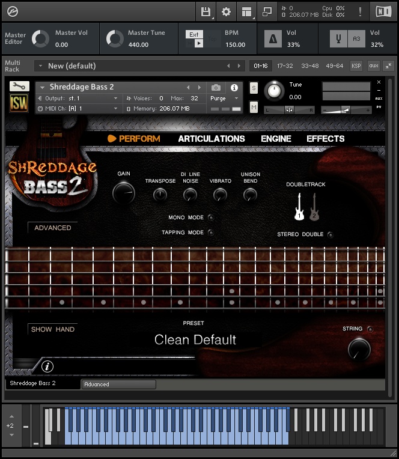Viewport: 399px width, 459px height.
Task: Enable Mono Mode toggle
Action: pyautogui.click(x=210, y=217)
